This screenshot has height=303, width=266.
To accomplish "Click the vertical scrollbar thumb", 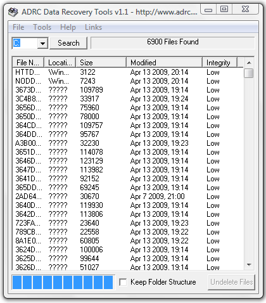I will click(249, 73).
